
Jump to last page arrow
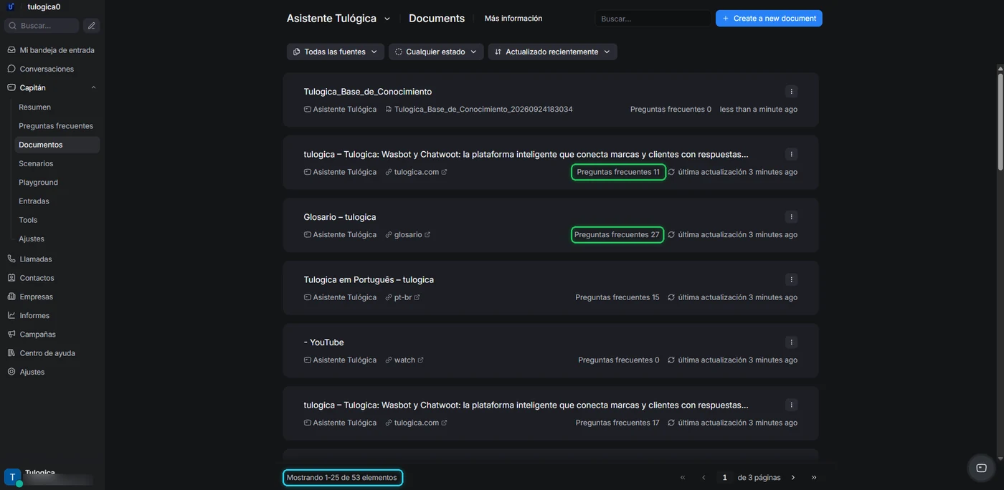(x=814, y=477)
